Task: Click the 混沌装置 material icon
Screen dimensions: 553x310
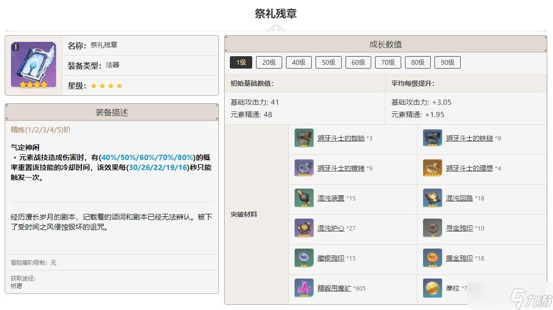Action: click(x=304, y=198)
